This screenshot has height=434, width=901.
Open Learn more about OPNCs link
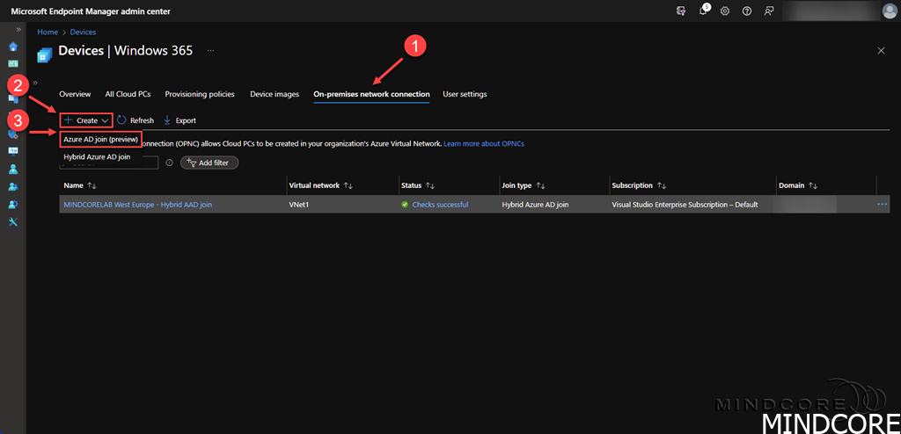coord(483,143)
